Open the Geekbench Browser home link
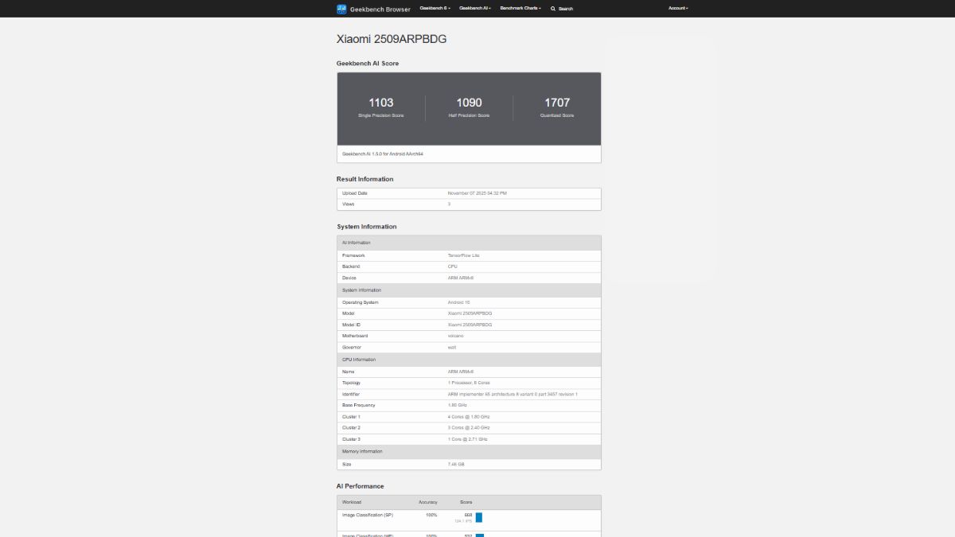 (380, 9)
